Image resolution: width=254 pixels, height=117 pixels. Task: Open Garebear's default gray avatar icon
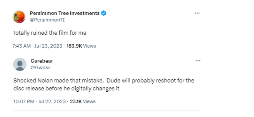click(x=20, y=64)
